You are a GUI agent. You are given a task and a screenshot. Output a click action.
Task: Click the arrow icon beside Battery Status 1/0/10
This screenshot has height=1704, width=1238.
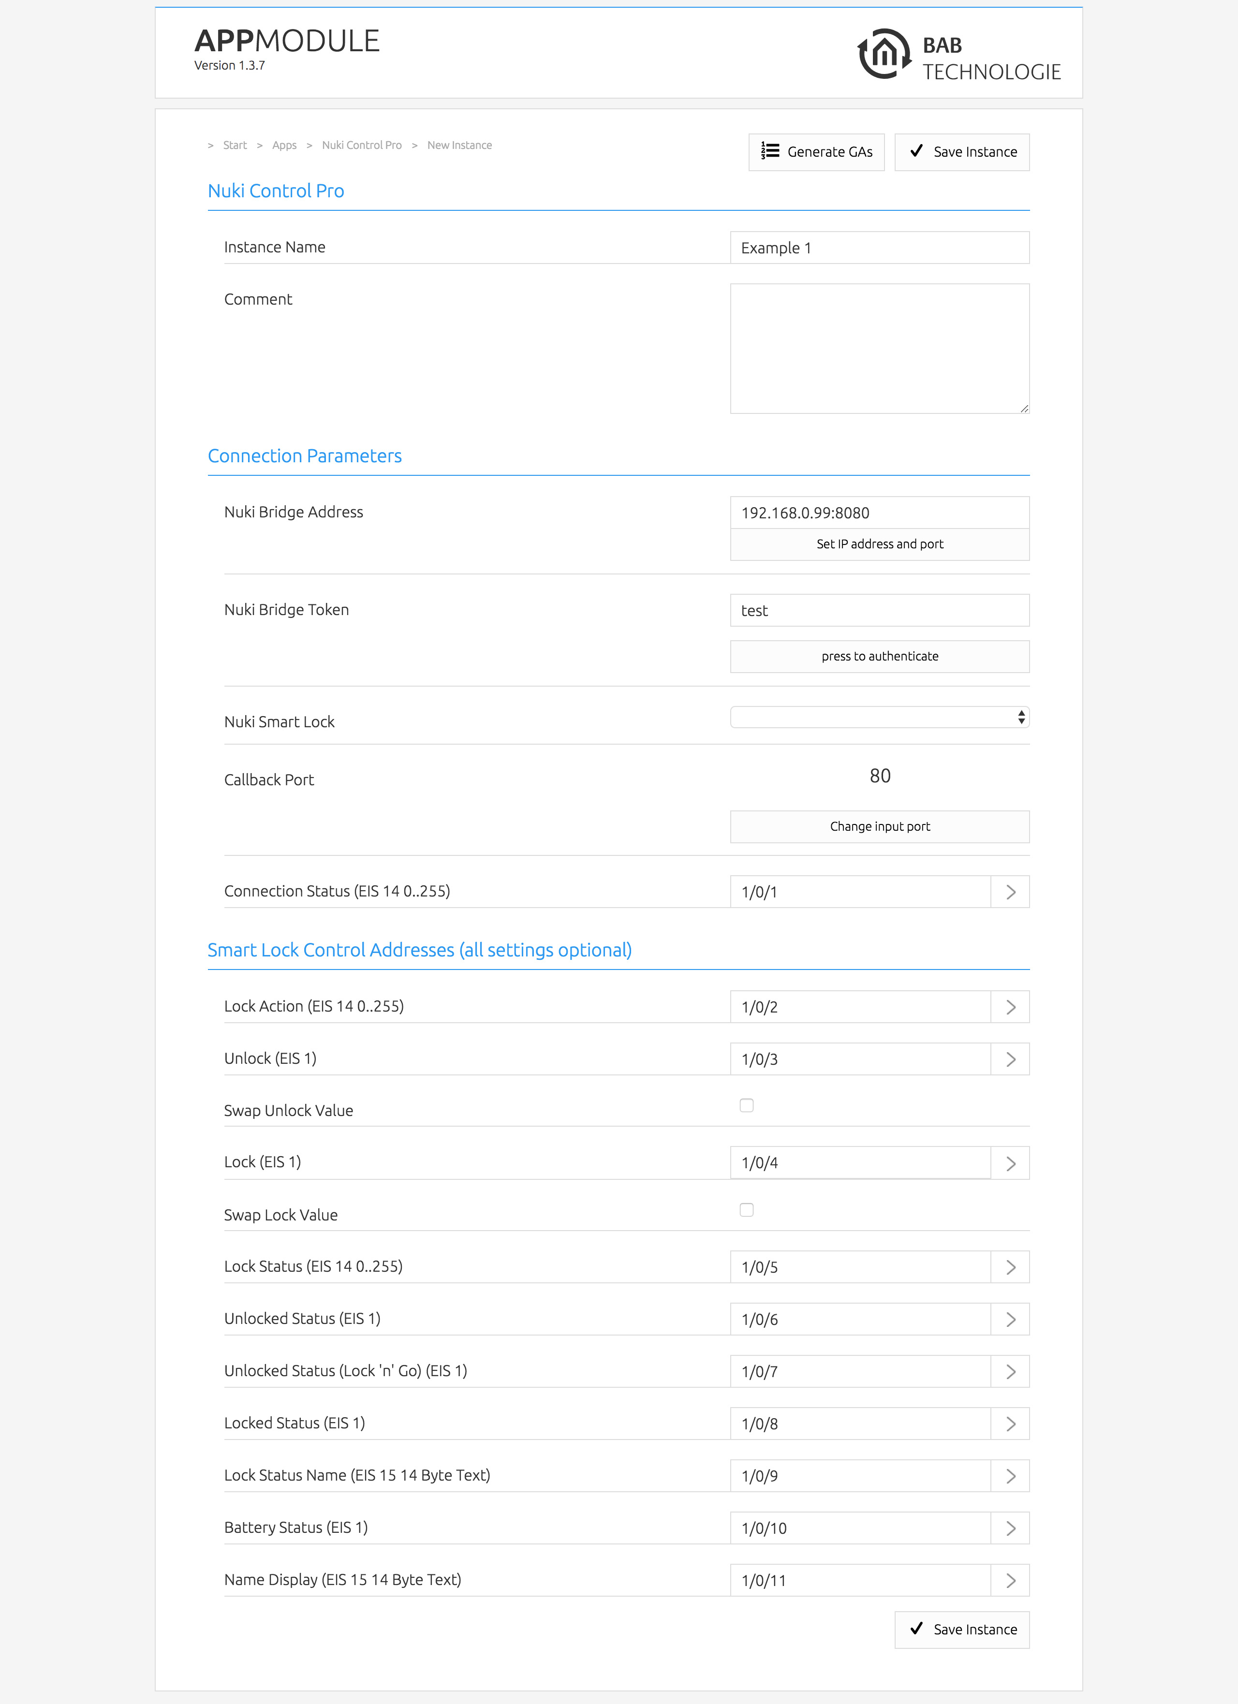coord(1010,1528)
